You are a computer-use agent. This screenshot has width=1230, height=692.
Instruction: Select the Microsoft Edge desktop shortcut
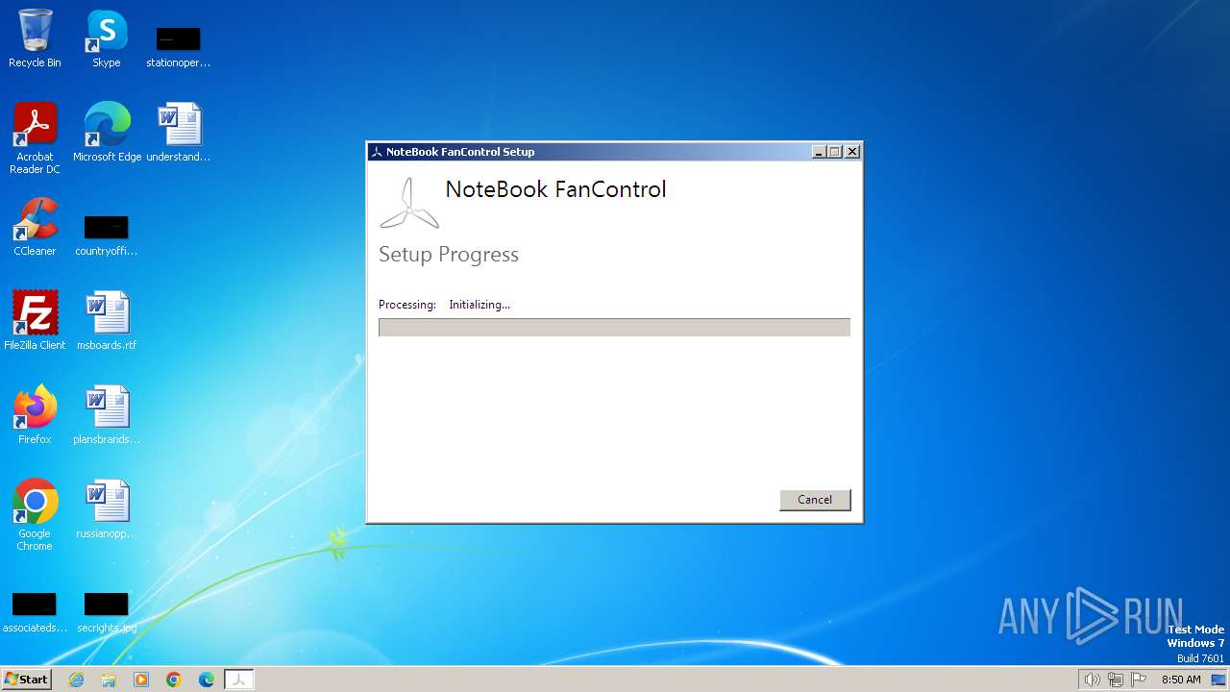107,133
